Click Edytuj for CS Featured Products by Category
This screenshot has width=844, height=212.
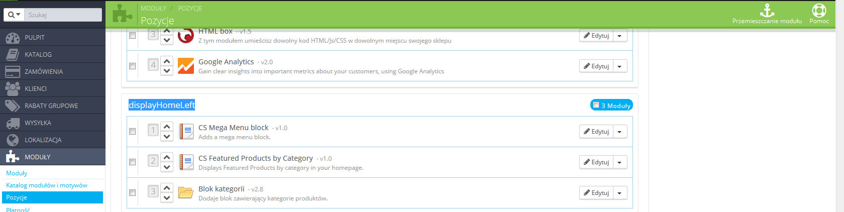coord(596,162)
